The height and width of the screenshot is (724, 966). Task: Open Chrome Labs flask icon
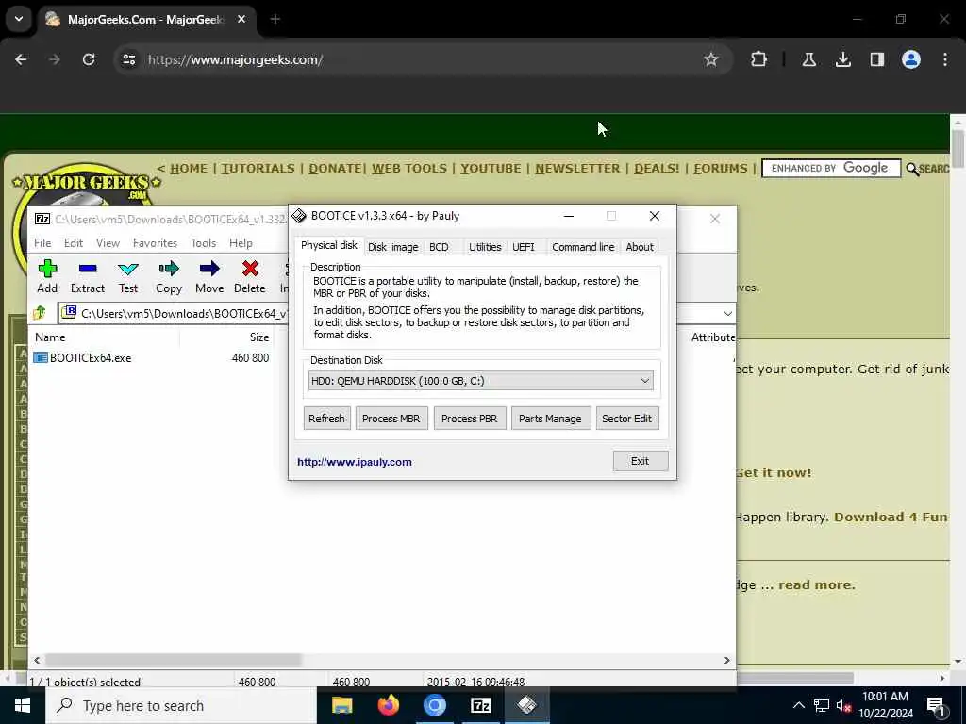pyautogui.click(x=808, y=59)
